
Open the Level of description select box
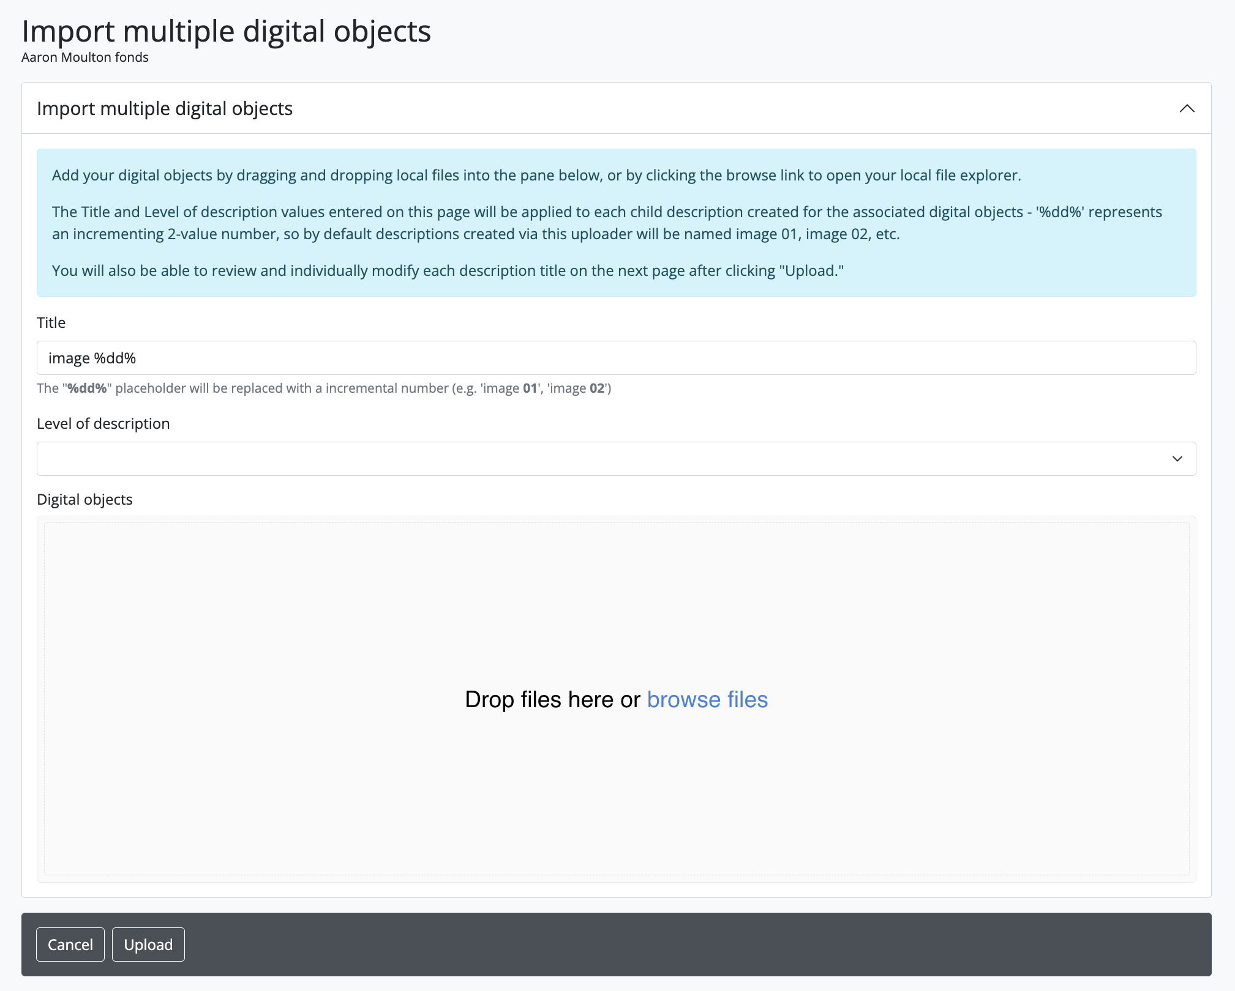(606, 459)
